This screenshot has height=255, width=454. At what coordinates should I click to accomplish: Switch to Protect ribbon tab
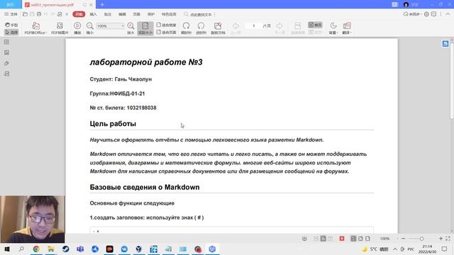point(151,14)
